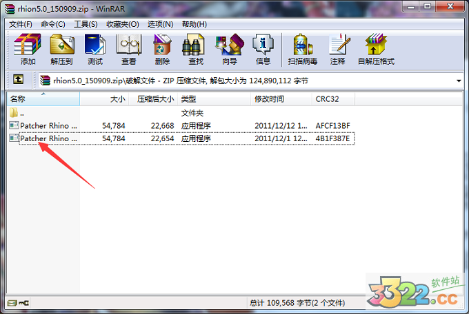Maximize the WinRAR window
Screen dimensions: 469x314
[x=428, y=7]
